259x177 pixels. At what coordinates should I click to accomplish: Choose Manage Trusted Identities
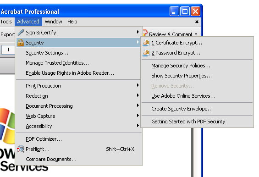[78, 63]
